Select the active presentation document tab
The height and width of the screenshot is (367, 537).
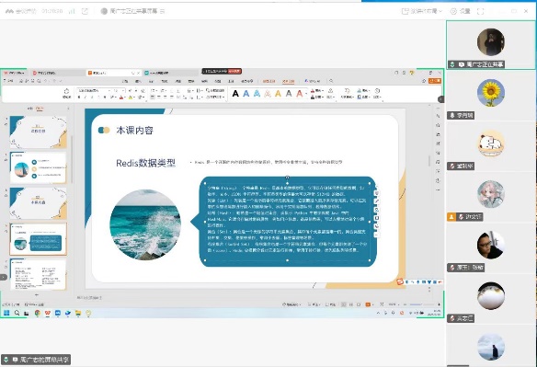[113, 73]
